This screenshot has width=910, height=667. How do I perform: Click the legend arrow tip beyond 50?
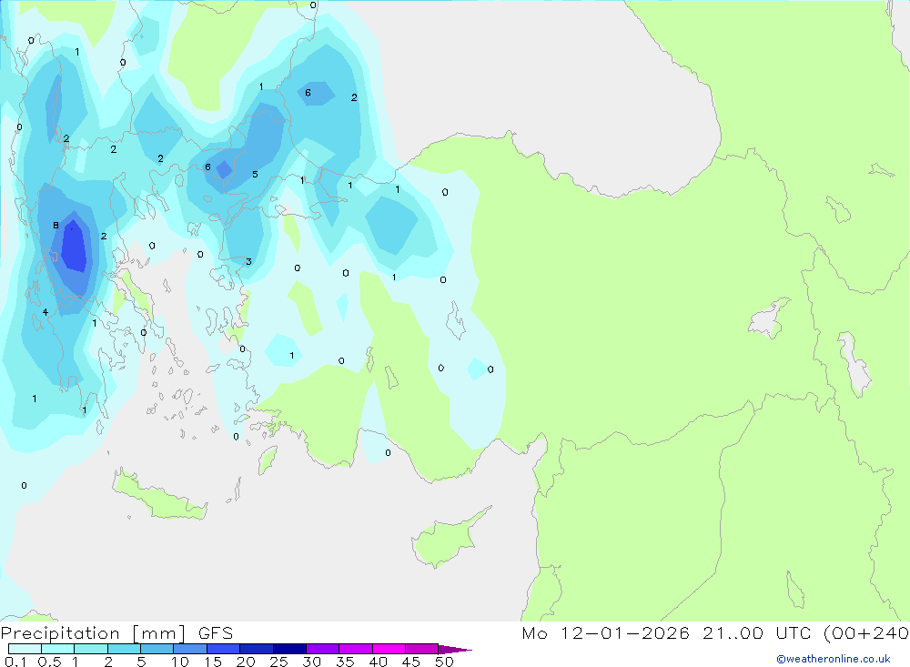455,650
